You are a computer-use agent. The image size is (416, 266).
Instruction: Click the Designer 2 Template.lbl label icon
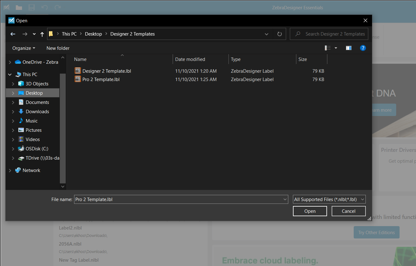coord(78,71)
